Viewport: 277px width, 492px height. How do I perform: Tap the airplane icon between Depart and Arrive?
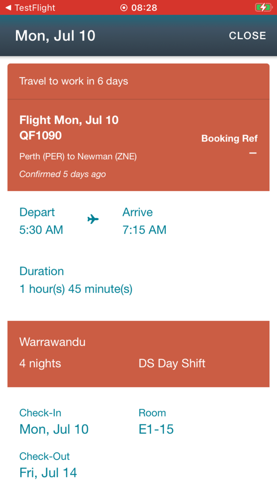(x=93, y=219)
